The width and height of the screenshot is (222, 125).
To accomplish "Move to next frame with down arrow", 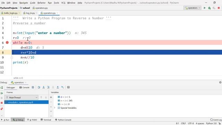I will click(46, 98).
